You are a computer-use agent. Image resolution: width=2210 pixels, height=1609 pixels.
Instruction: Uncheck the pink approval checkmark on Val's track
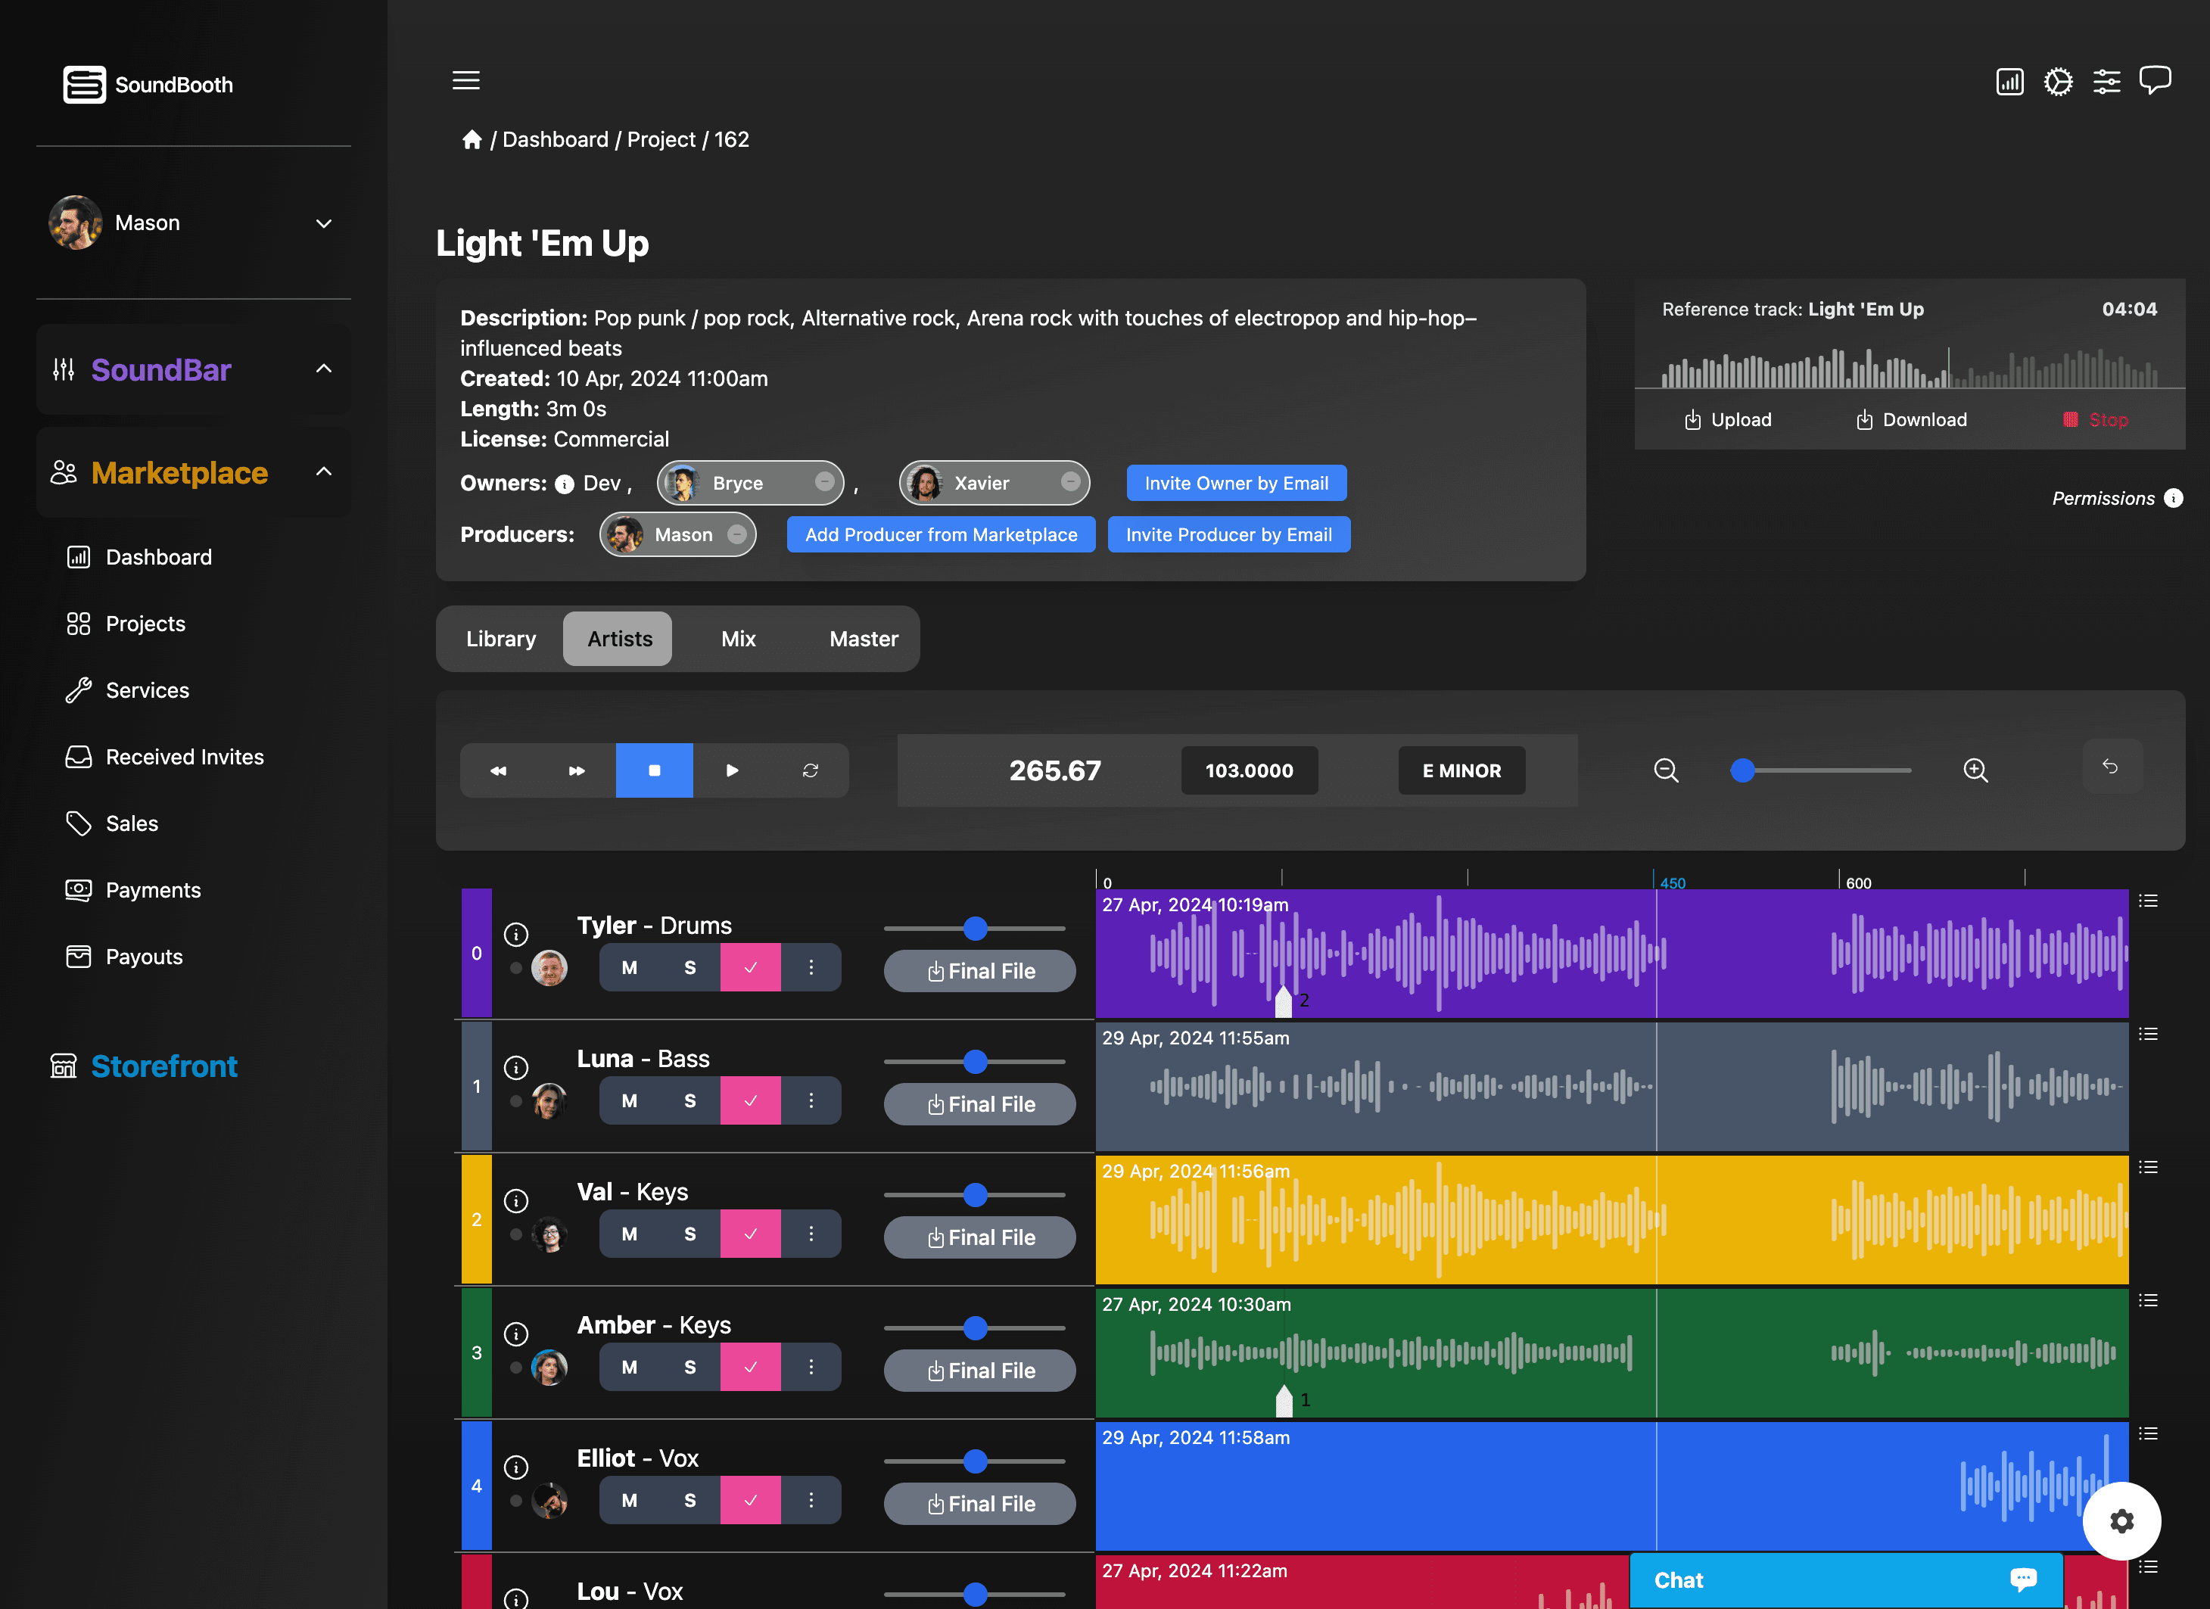(x=750, y=1234)
